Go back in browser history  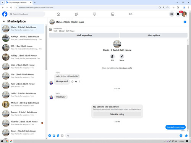pyautogui.click(x=3, y=8)
